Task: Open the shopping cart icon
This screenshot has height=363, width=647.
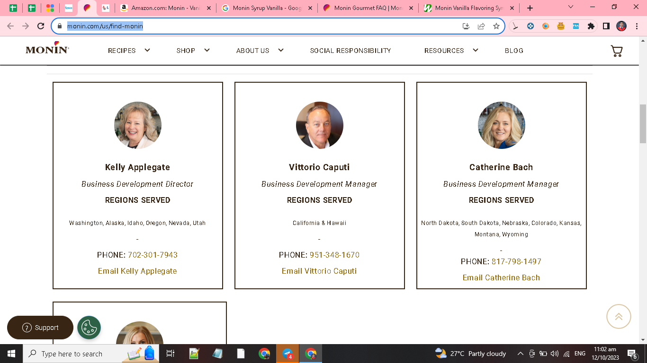Action: (616, 51)
